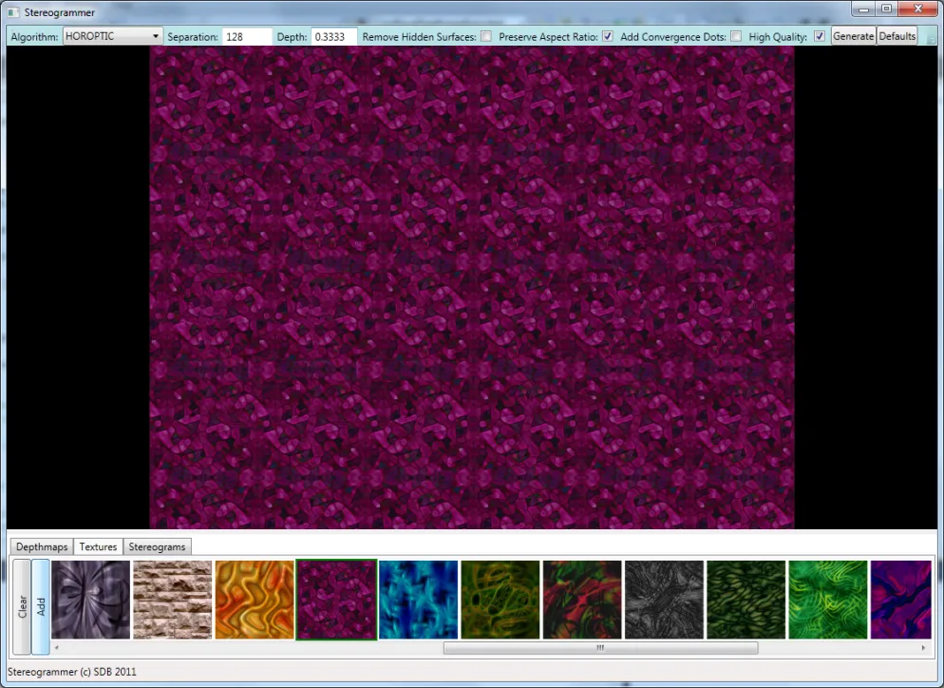This screenshot has height=688, width=944.
Task: Select the gray swirl texture thumbnail
Action: pos(90,600)
